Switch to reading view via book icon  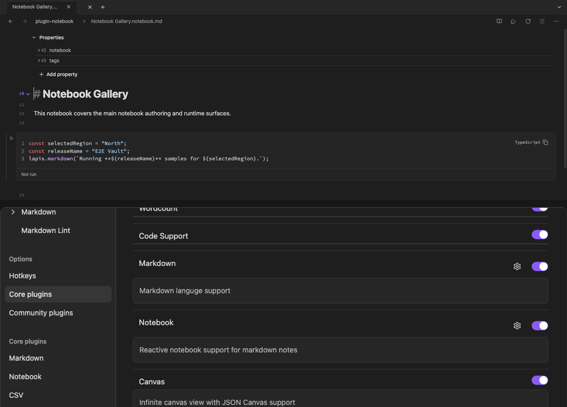pos(499,21)
